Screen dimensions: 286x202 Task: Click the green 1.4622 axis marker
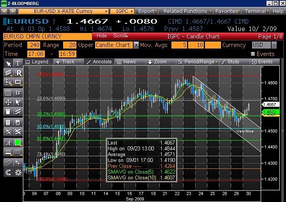pos(270,112)
